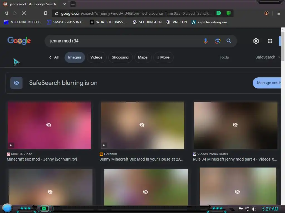Image resolution: width=285 pixels, height=213 pixels.
Task: Expand the More search filters menu
Action: (x=163, y=57)
